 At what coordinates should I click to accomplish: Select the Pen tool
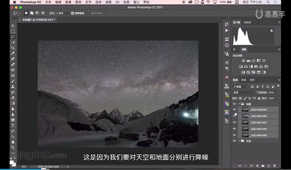12,131
